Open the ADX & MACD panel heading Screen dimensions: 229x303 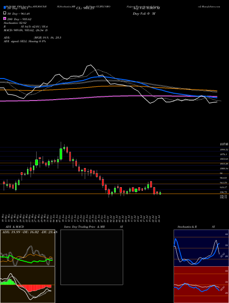pyautogui.click(x=15, y=227)
